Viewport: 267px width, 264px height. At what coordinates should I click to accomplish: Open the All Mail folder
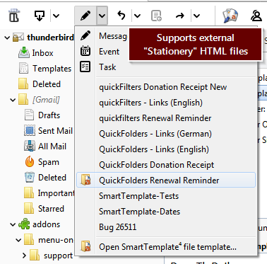click(52, 147)
